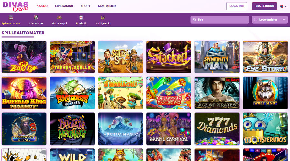Play the Brazil Carnival slot
This screenshot has height=161, width=290.
click(169, 129)
